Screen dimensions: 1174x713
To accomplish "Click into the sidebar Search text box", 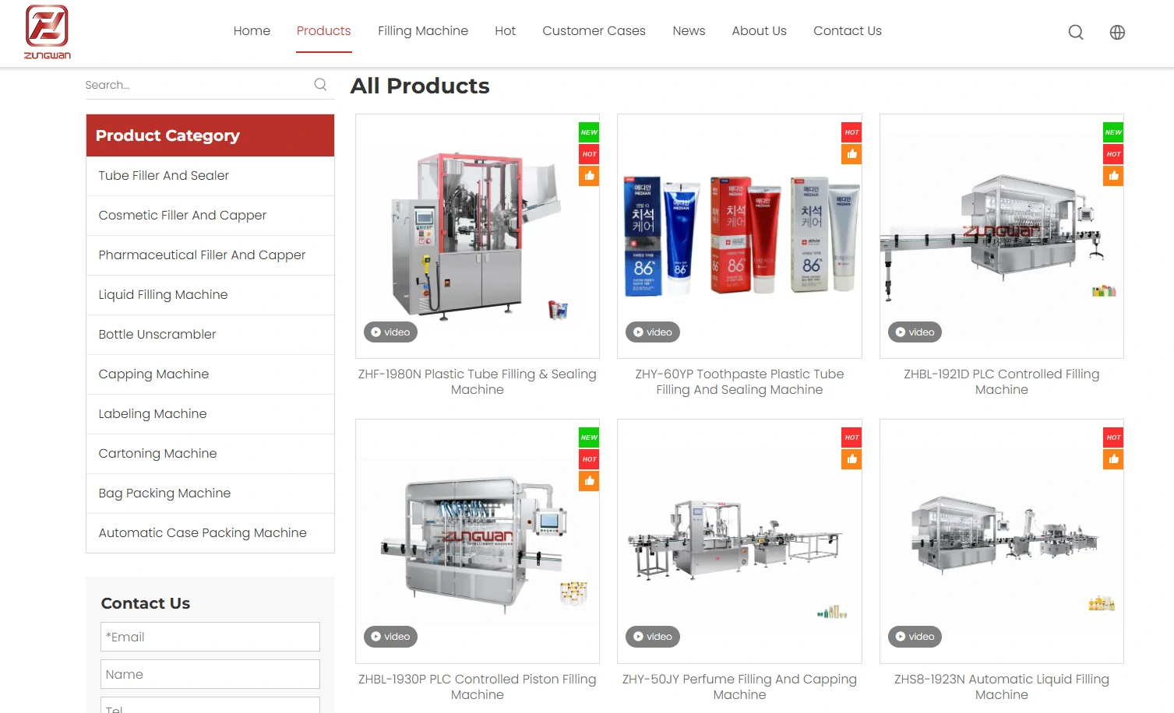I will [195, 85].
